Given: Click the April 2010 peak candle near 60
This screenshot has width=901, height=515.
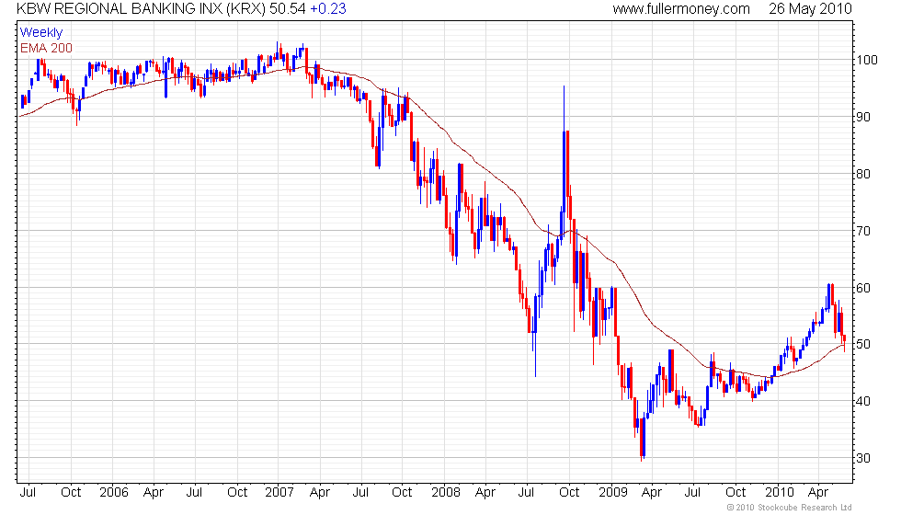Looking at the screenshot, I should (829, 296).
